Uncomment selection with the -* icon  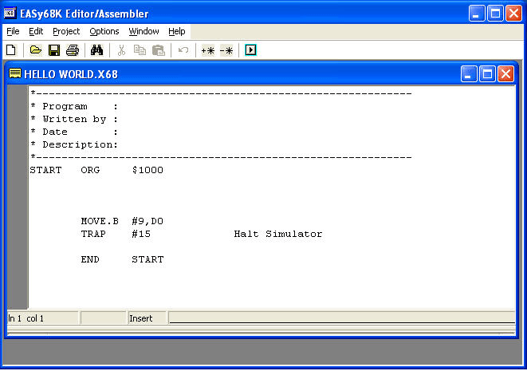click(226, 50)
